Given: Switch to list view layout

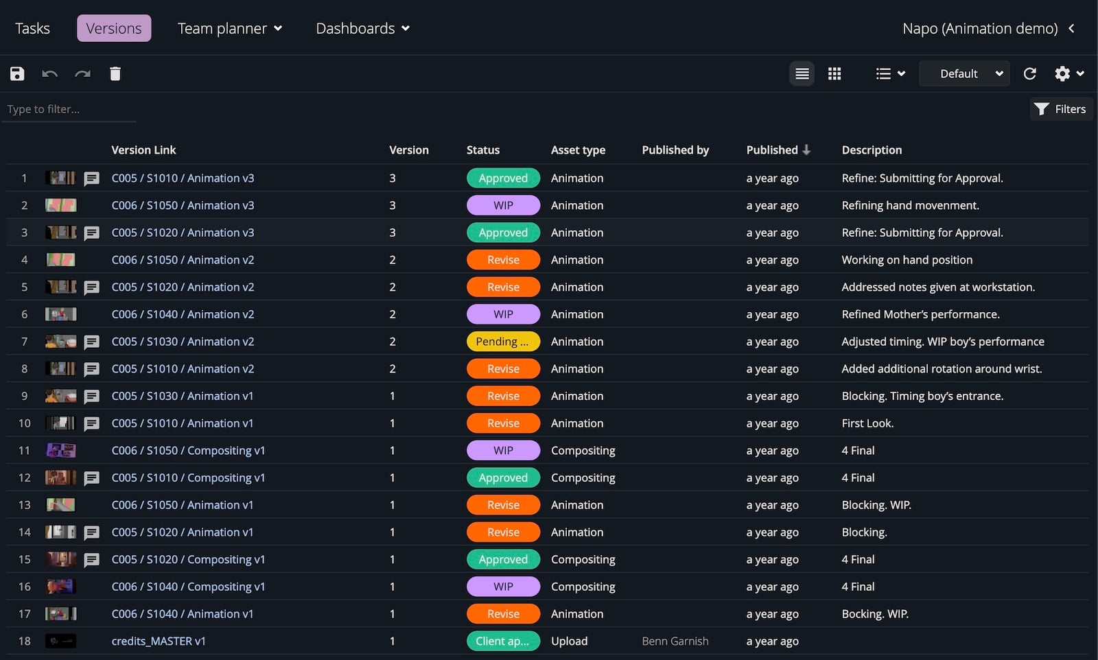Looking at the screenshot, I should point(801,73).
